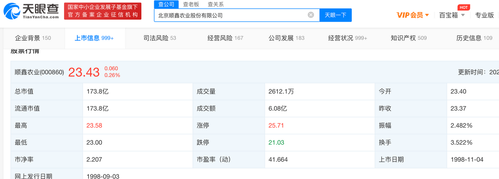Click the TianYanCha logo
The image size is (499, 179).
click(31, 11)
